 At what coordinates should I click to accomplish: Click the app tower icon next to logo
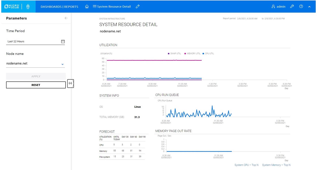(28, 7)
